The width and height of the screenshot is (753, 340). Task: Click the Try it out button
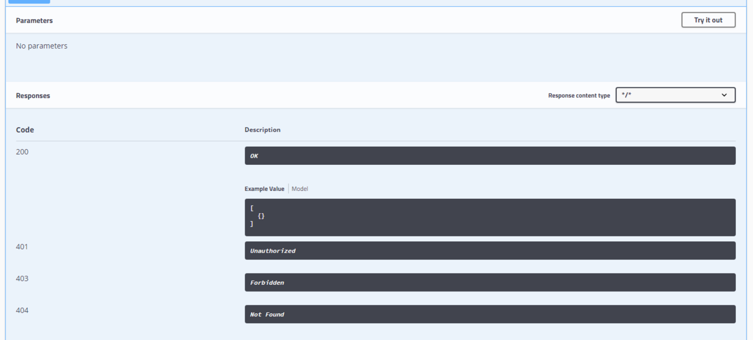pyautogui.click(x=708, y=20)
